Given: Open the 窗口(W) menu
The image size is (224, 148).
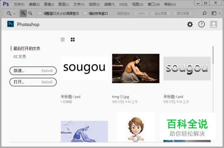Looking at the screenshot, I should click(x=153, y=5).
